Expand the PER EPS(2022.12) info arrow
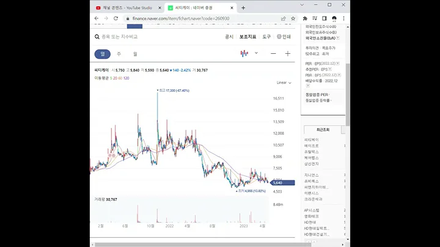The height and width of the screenshot is (247, 440). [337, 64]
